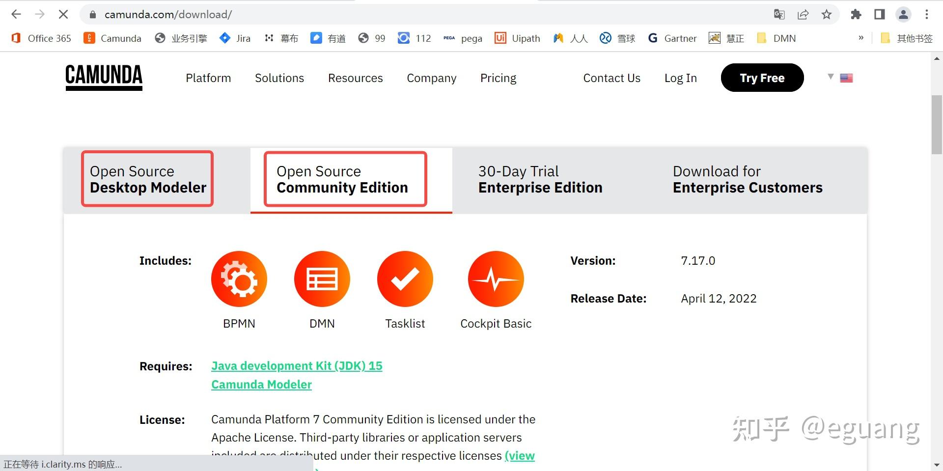
Task: Expand the hidden bookmarks overflow chevron
Action: [861, 38]
